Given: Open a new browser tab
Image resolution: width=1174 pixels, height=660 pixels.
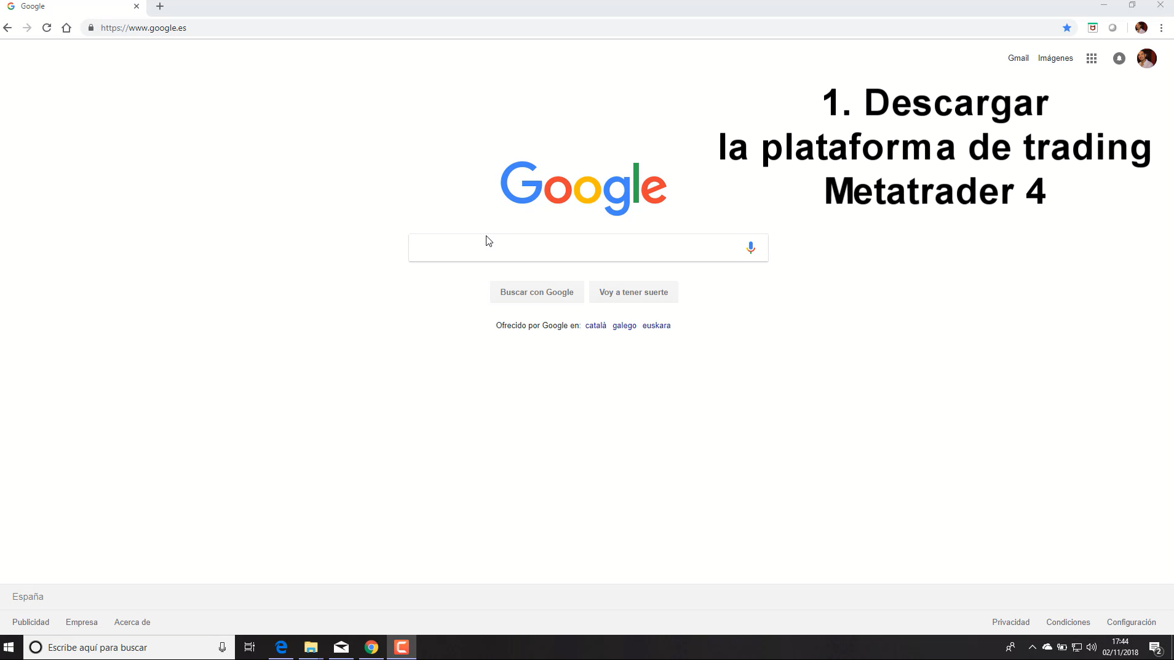Looking at the screenshot, I should (x=160, y=6).
